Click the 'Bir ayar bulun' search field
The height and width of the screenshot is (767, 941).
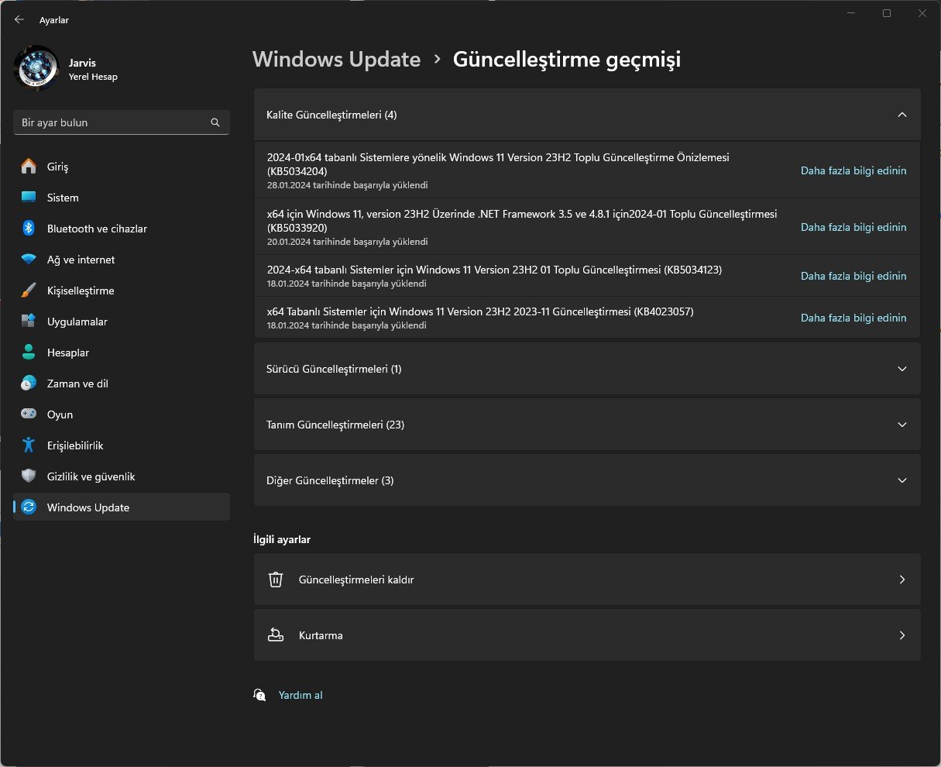(x=122, y=122)
